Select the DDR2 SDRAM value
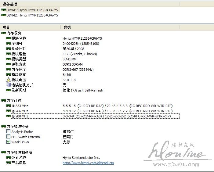This screenshot has width=214, height=172. click(73, 64)
